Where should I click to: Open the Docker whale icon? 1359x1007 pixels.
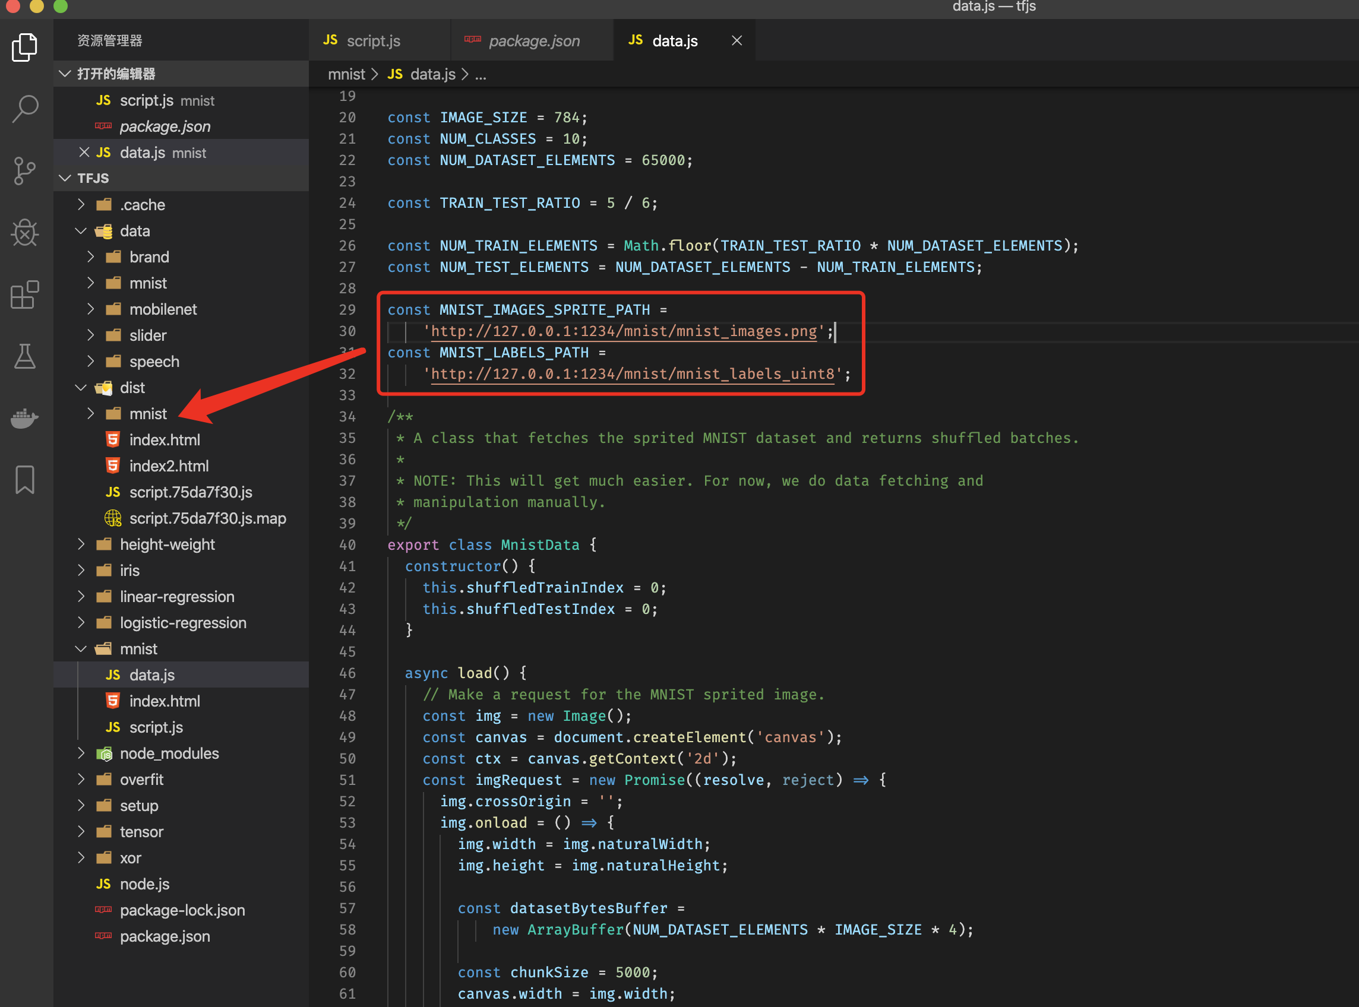tap(25, 418)
